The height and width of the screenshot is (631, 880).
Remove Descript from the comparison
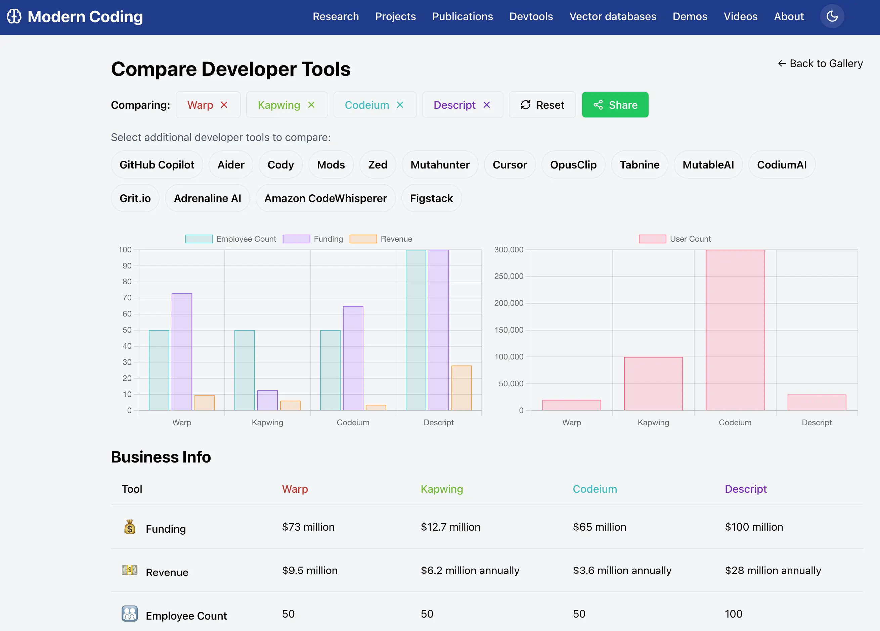coord(487,105)
